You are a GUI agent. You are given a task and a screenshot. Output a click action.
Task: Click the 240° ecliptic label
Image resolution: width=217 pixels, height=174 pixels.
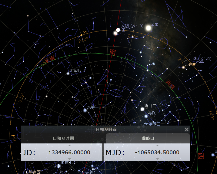point(133,37)
